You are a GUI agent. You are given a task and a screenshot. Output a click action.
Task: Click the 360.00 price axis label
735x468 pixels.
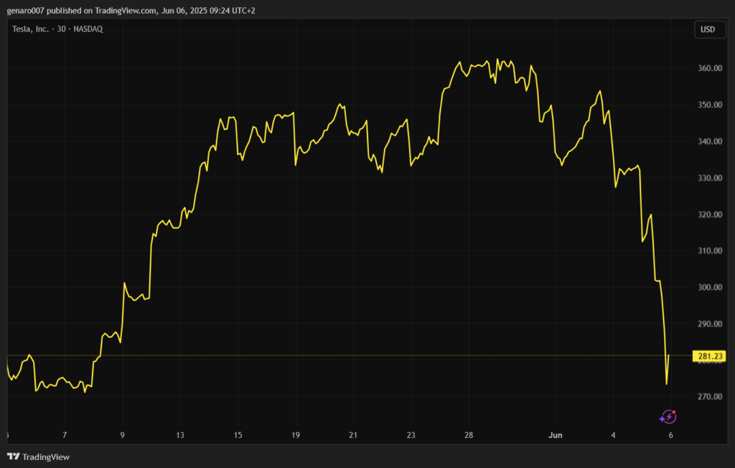click(707, 69)
